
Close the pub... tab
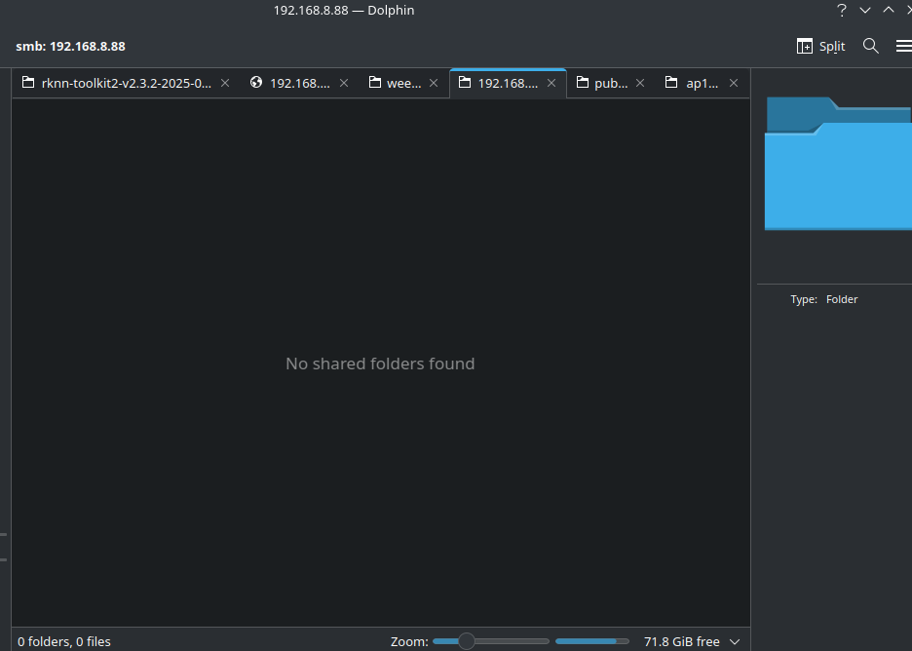coord(640,83)
